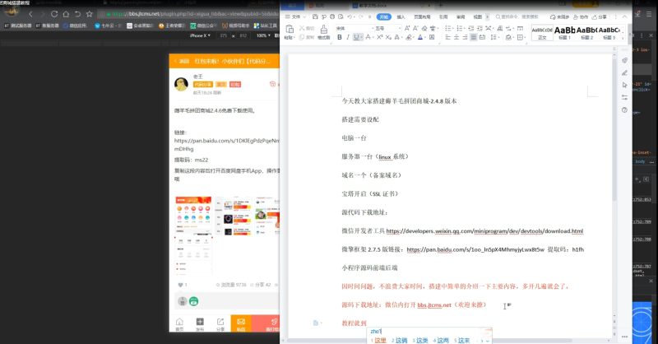
Task: Increase font size with grow icon
Action: coord(407,28)
